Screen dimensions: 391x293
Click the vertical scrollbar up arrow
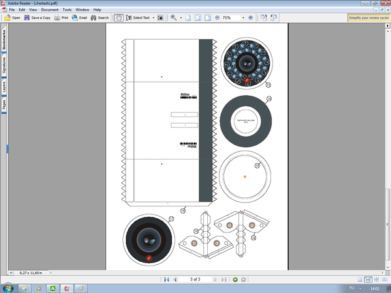pyautogui.click(x=388, y=31)
